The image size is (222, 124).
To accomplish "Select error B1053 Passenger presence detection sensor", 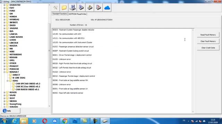I will pos(73,47).
